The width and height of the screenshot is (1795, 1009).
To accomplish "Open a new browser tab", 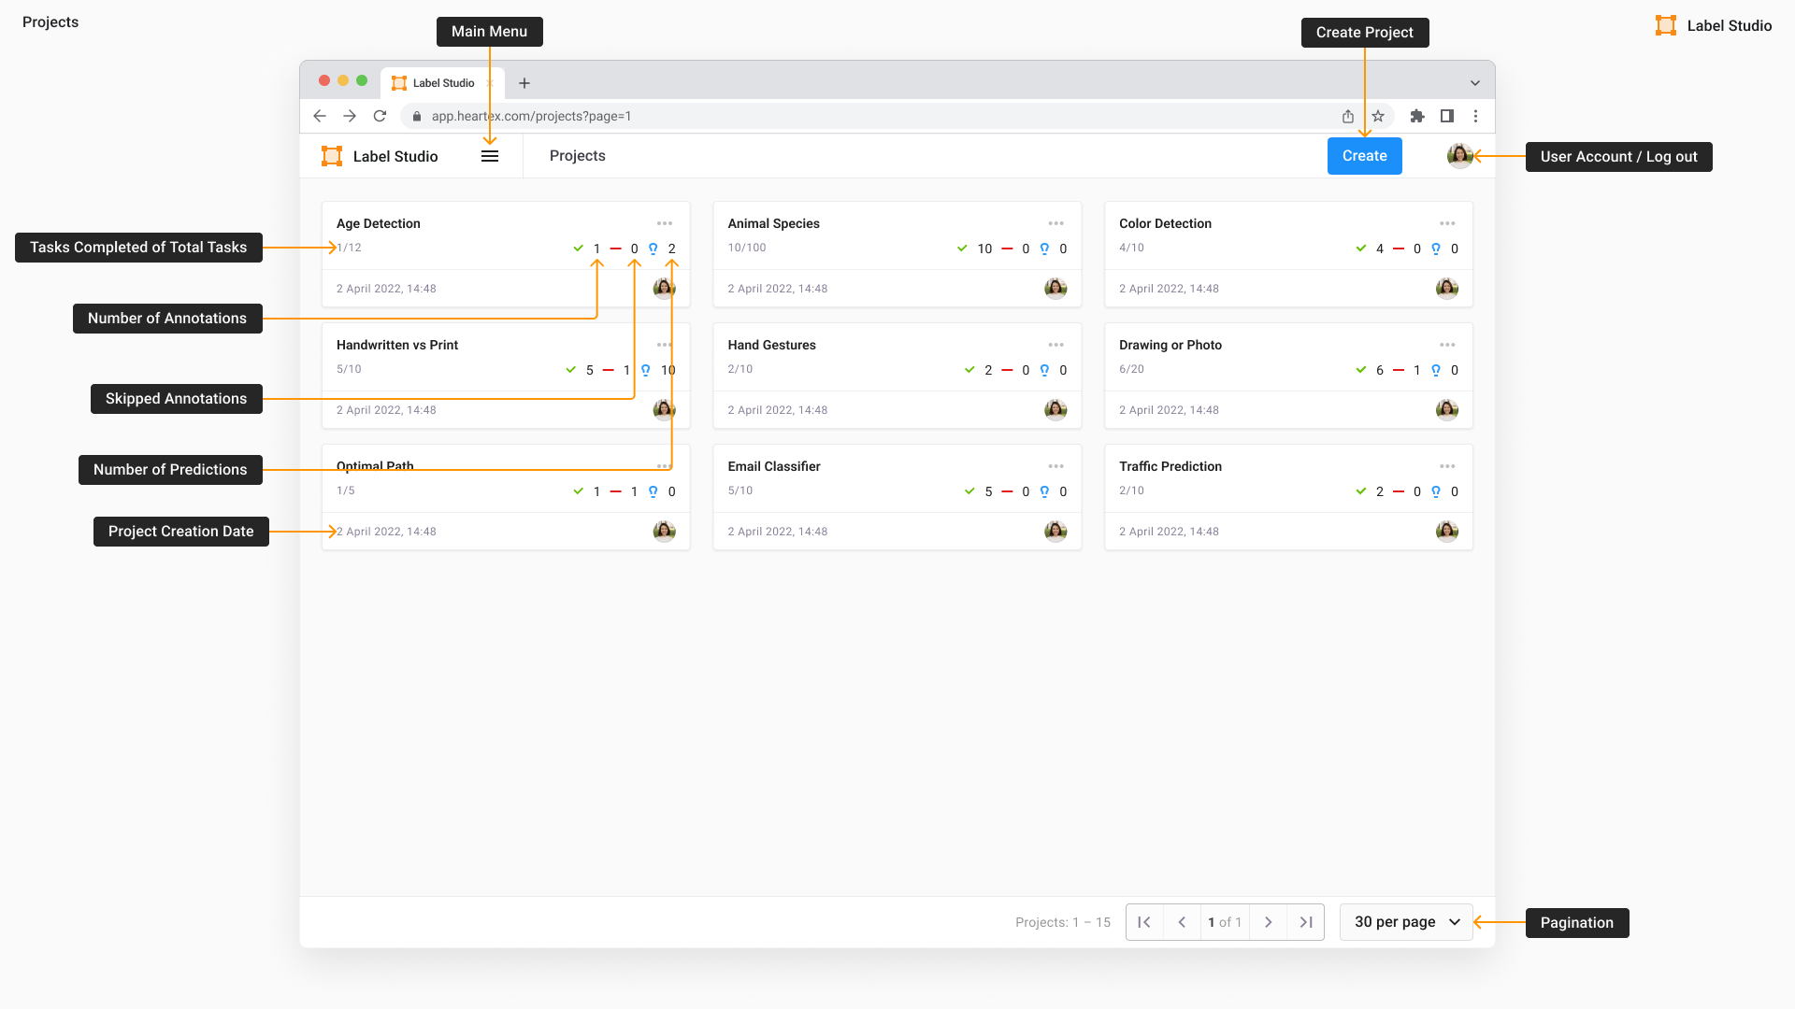I will pos(524,83).
